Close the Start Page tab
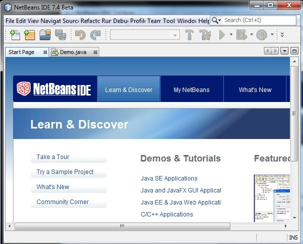Image resolution: width=303 pixels, height=244 pixels. click(45, 52)
